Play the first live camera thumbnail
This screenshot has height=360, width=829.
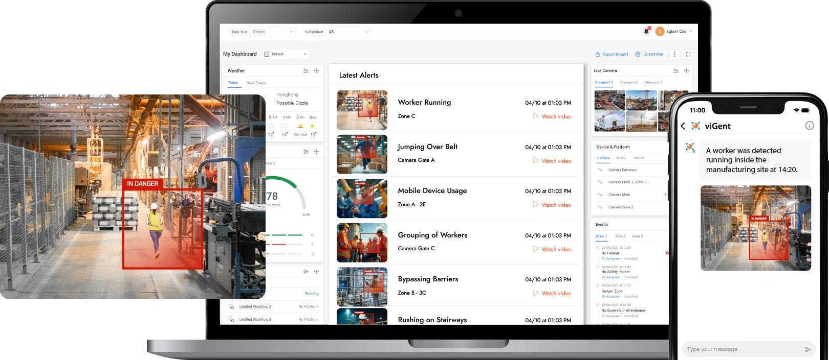coord(610,100)
